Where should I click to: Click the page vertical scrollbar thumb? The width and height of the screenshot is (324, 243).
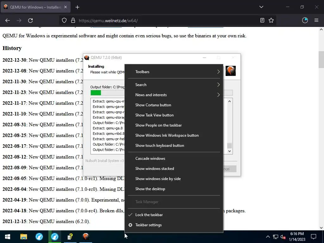pyautogui.click(x=321, y=59)
